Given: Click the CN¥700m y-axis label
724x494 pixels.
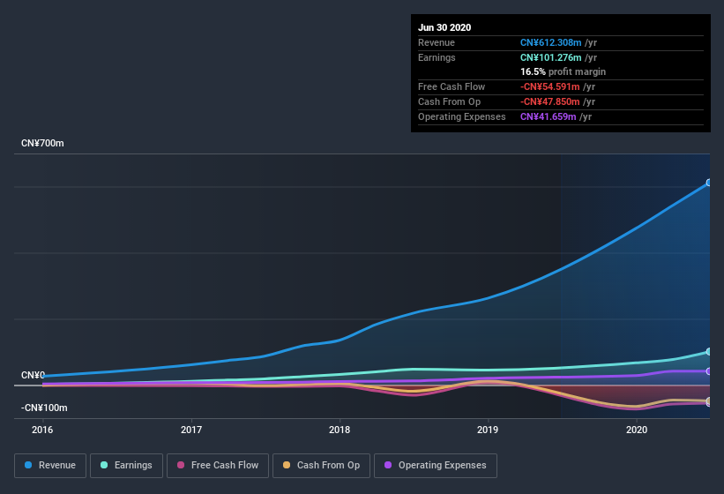Looking at the screenshot, I should coord(42,143).
